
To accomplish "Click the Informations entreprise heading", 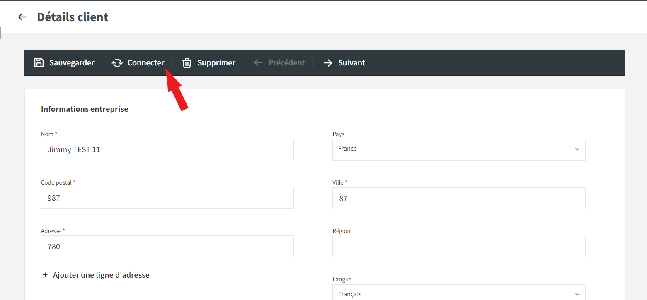I will [85, 109].
